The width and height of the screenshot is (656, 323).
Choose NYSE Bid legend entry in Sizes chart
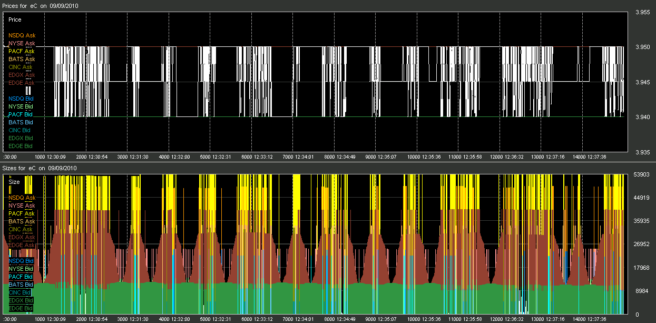point(21,269)
